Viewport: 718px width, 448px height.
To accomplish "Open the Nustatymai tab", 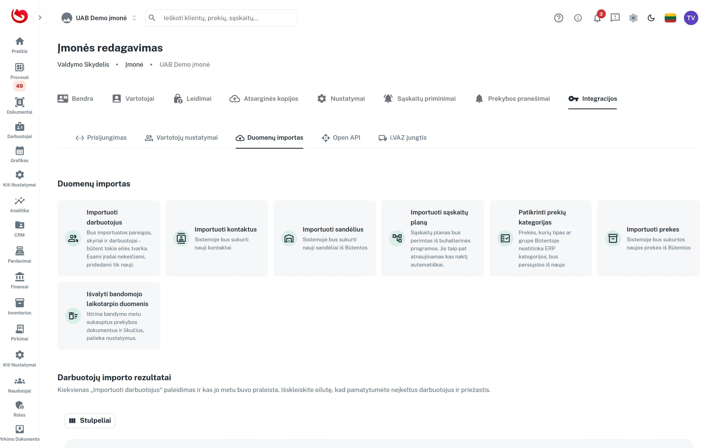I will [341, 99].
